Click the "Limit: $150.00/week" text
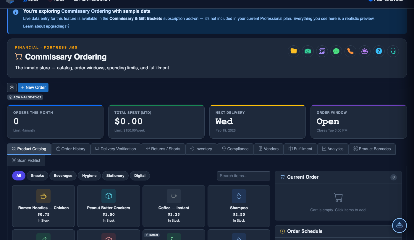 tap(130, 130)
